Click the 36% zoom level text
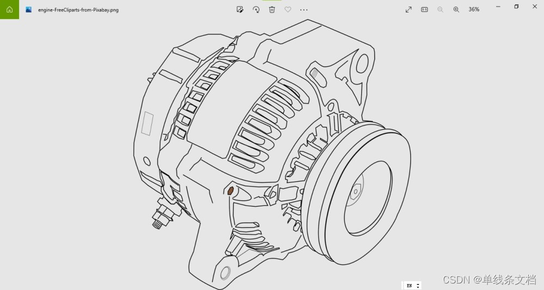The height and width of the screenshot is (290, 544). (x=474, y=9)
